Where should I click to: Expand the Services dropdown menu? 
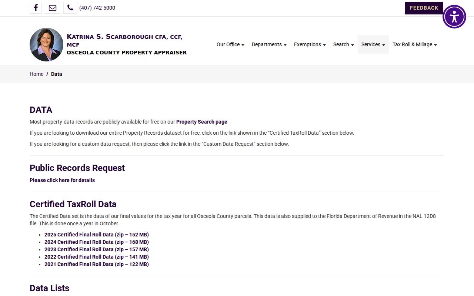click(x=373, y=44)
